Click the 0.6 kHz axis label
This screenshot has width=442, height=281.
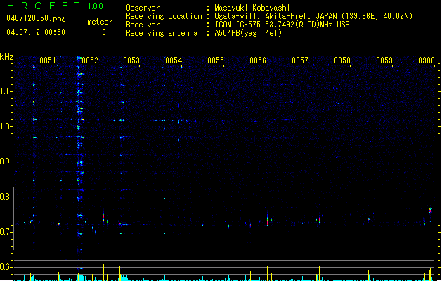6,267
